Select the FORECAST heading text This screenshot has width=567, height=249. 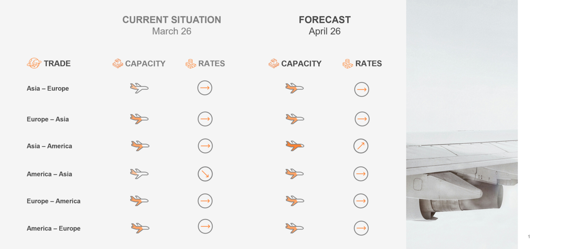tap(324, 20)
